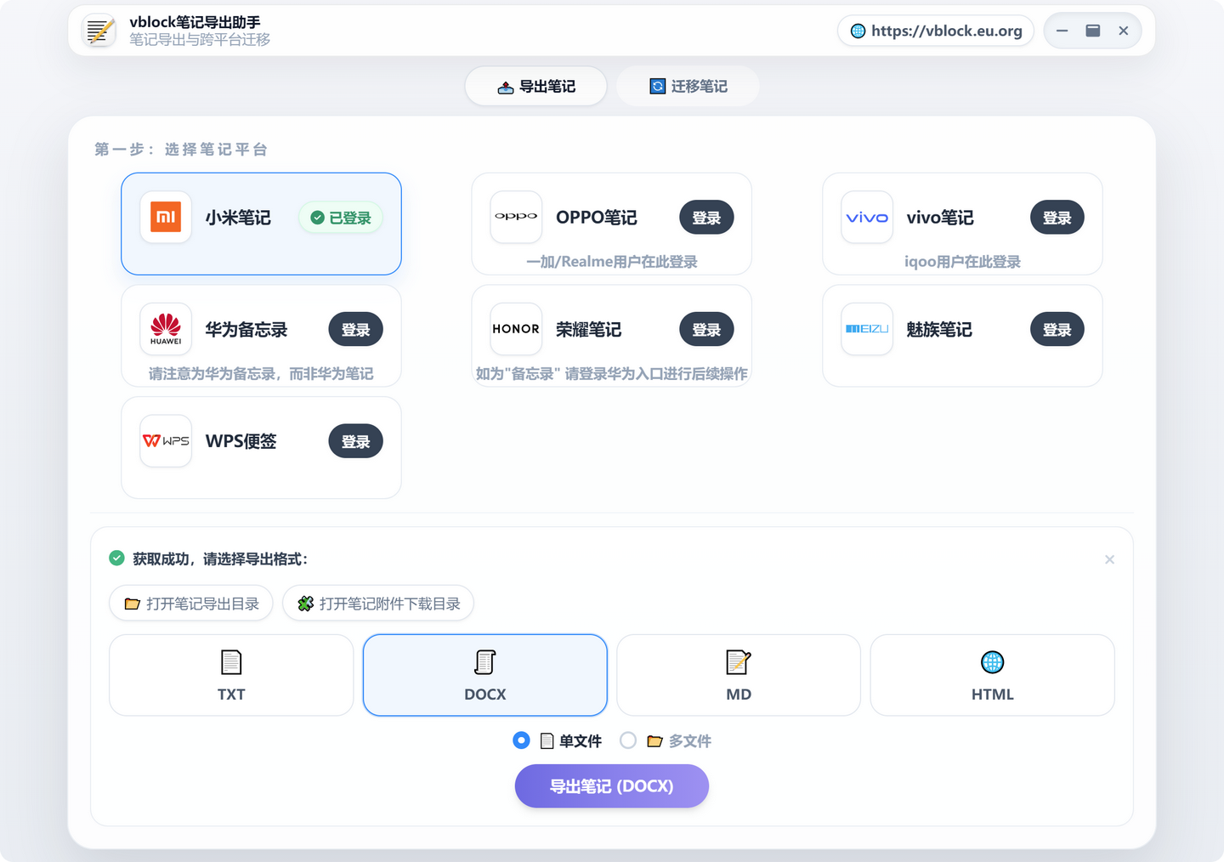Click the Huawei logo icon
The image size is (1224, 862).
click(x=166, y=329)
